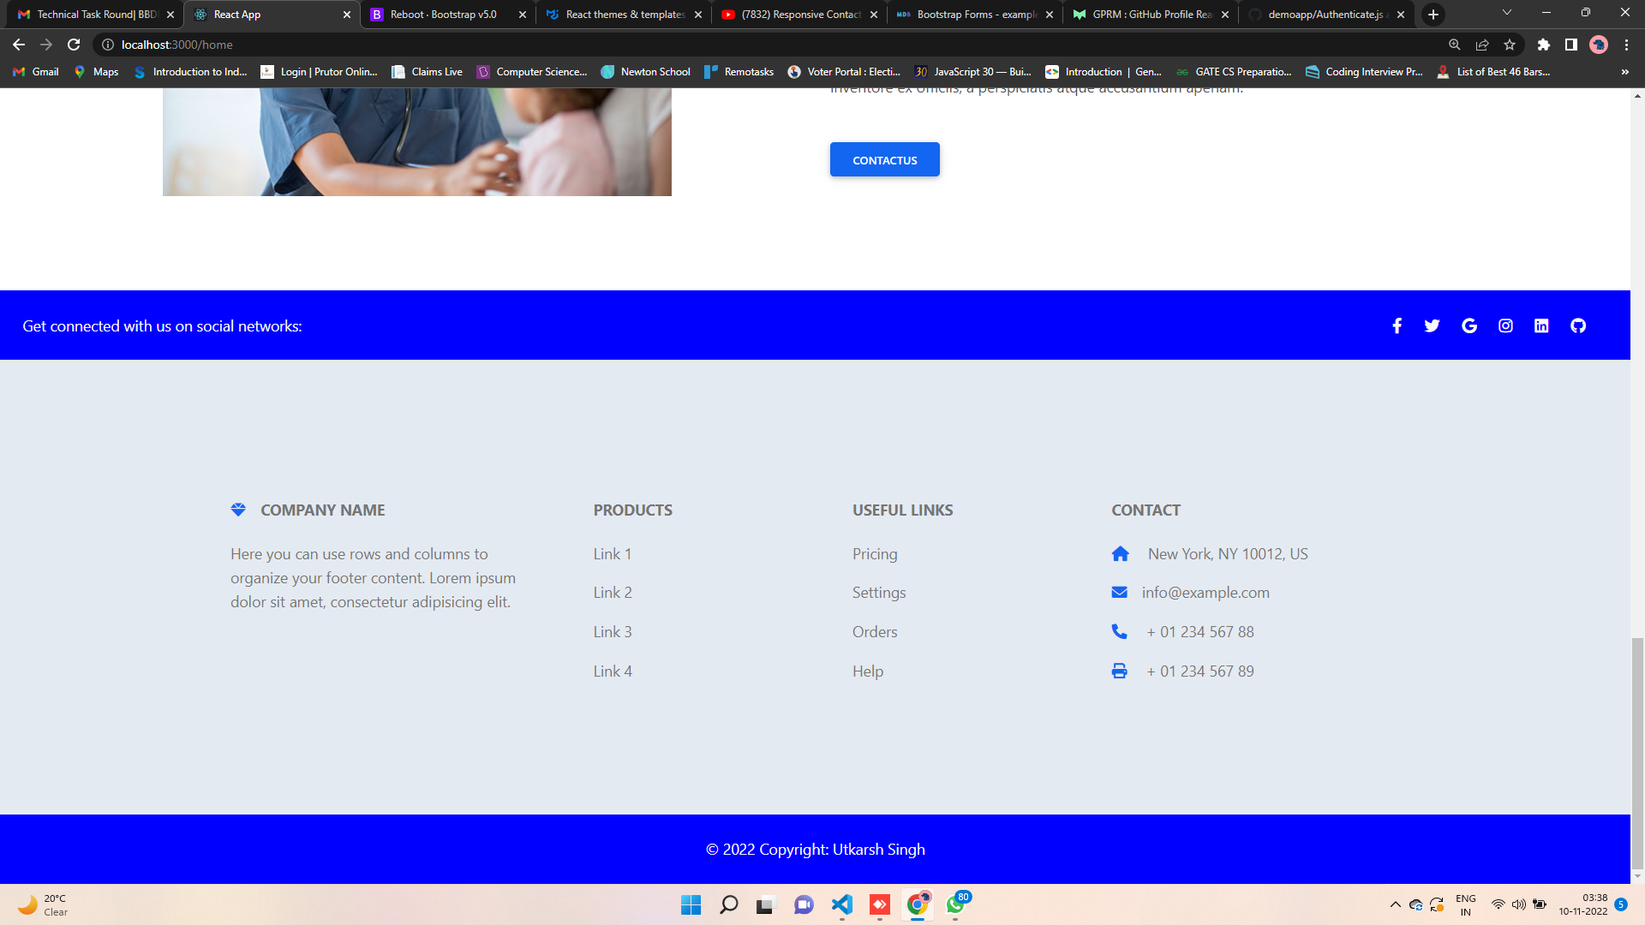Open Visual Studio Code from the taskbar

(x=843, y=904)
